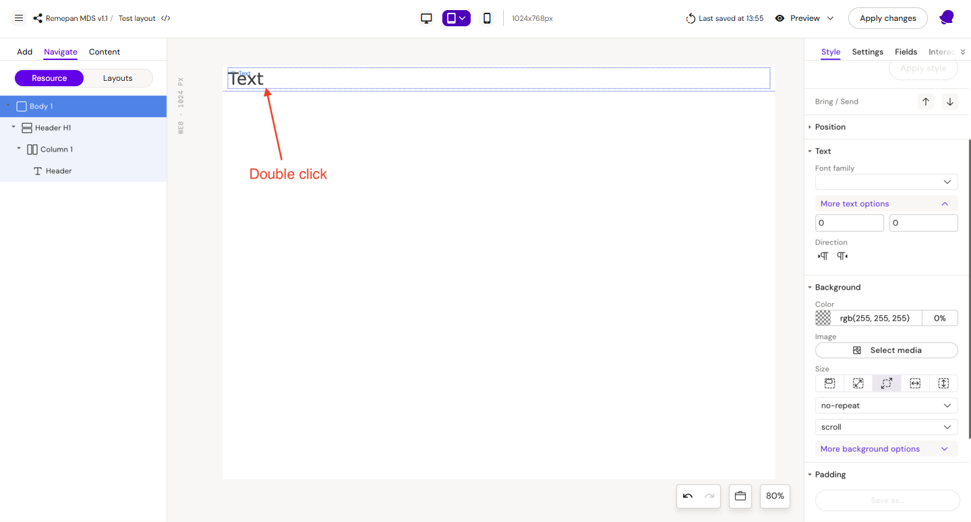Open the briefcase toolbox button
This screenshot has width=971, height=522.
[740, 496]
